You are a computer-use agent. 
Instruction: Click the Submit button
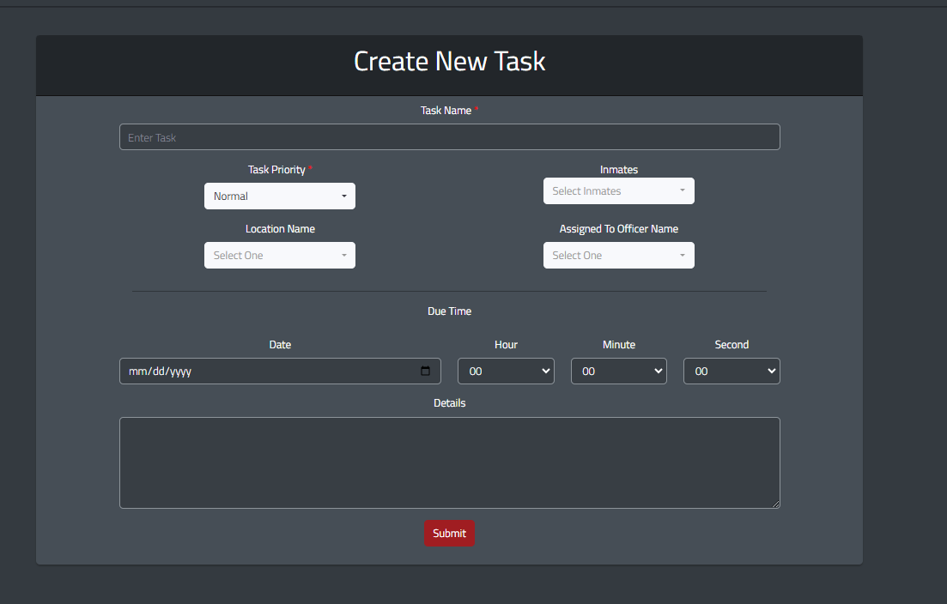[x=449, y=533]
